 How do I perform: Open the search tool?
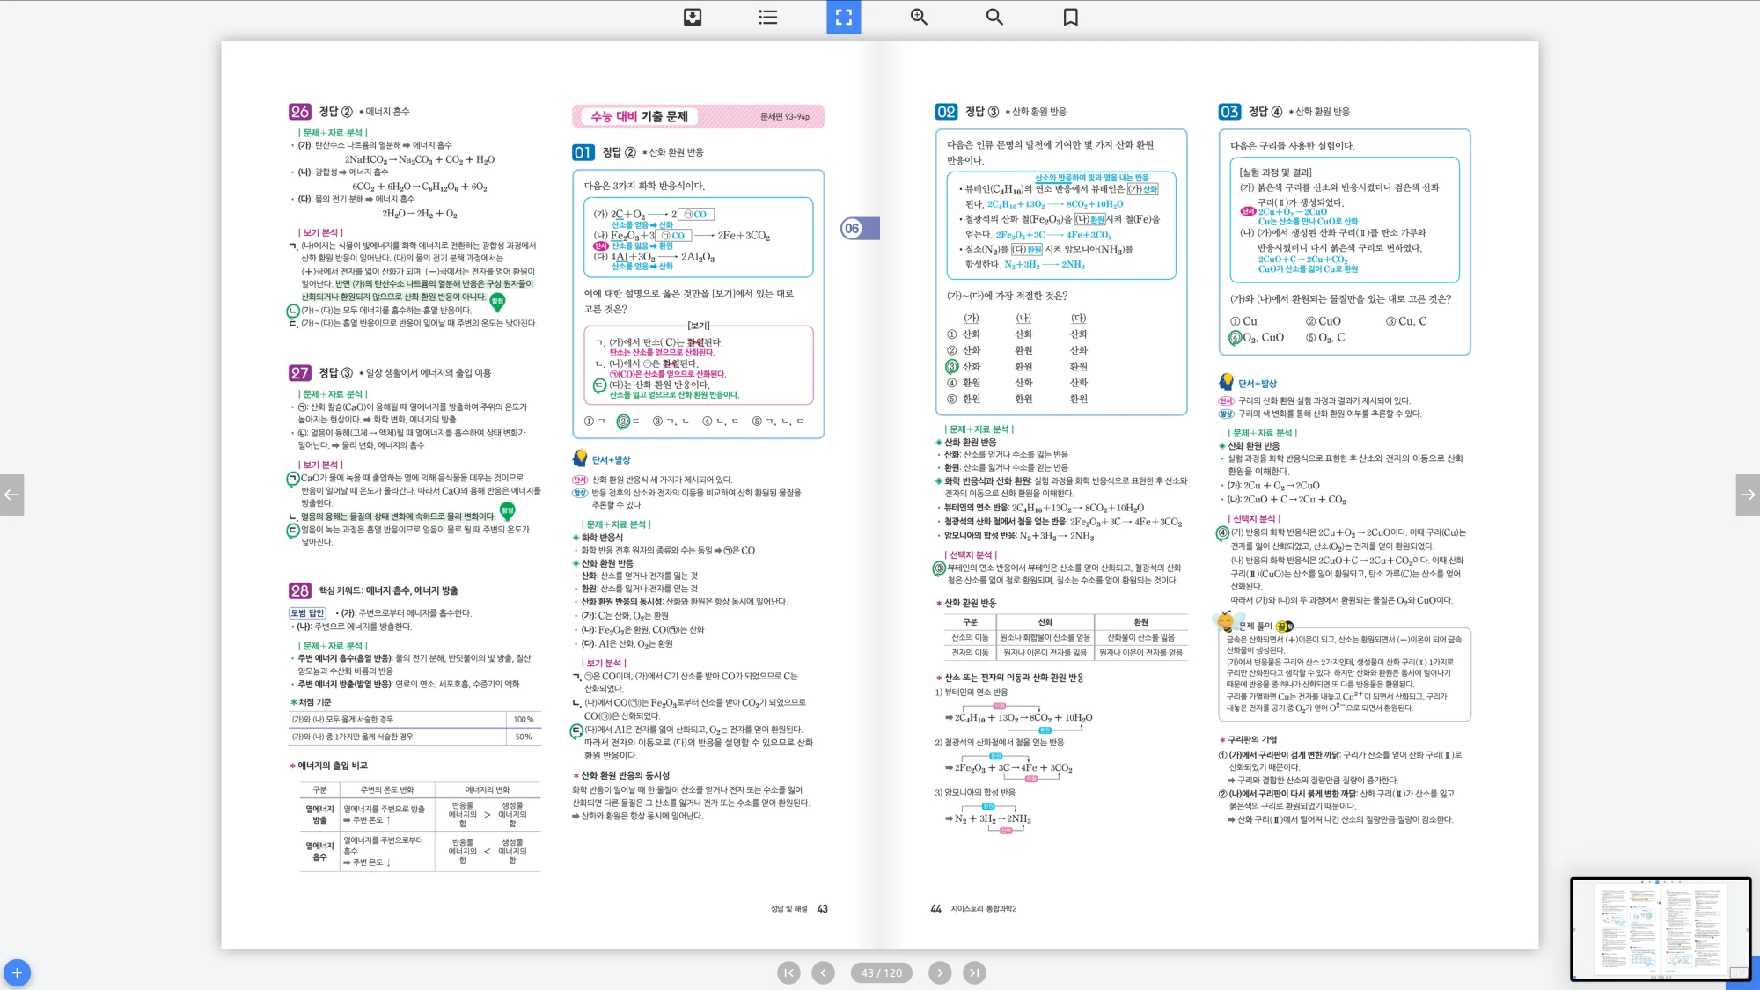(x=994, y=17)
